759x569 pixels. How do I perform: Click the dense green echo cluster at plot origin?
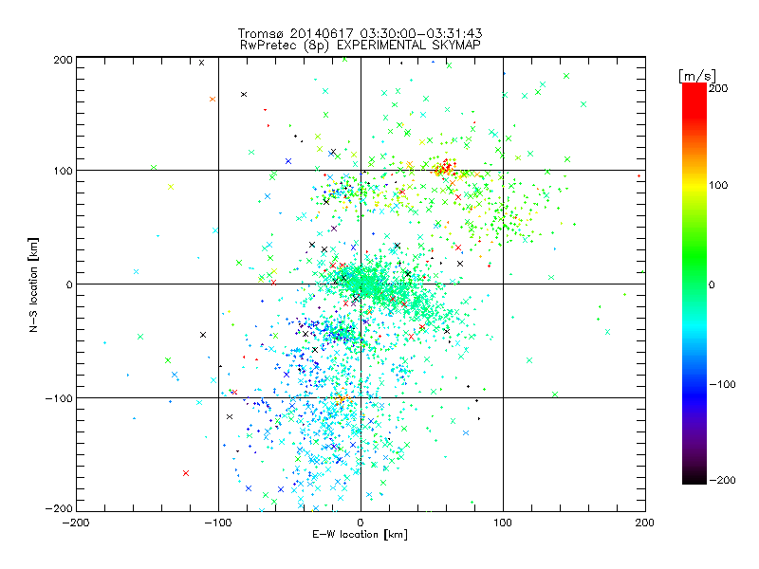point(365,281)
